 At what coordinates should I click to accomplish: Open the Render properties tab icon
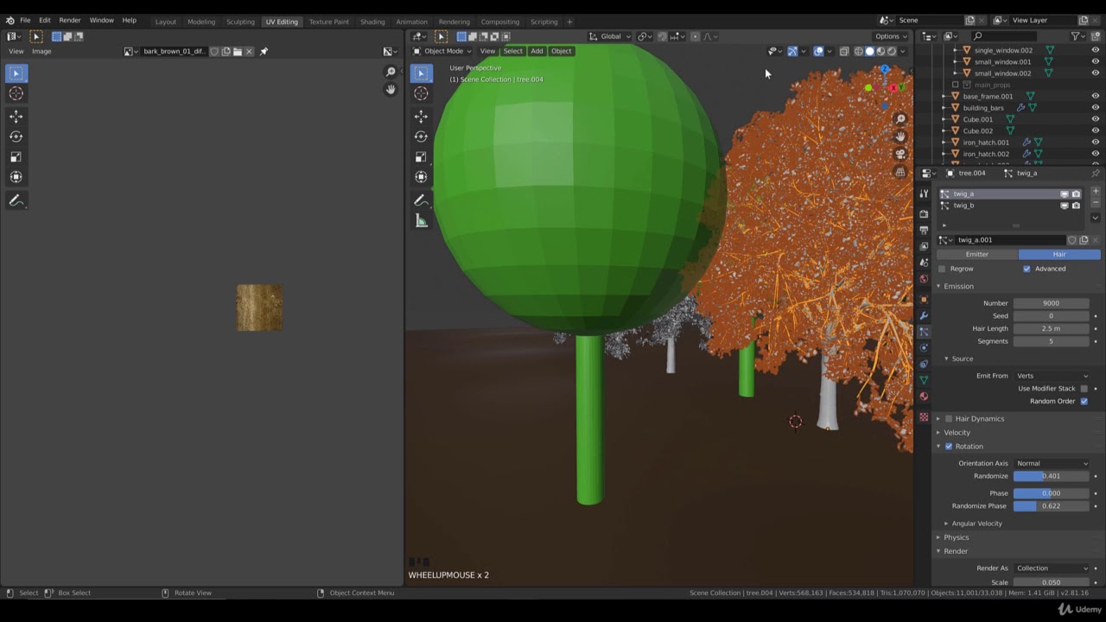(x=924, y=213)
